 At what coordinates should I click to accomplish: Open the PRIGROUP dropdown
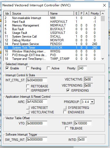tap(92, 102)
